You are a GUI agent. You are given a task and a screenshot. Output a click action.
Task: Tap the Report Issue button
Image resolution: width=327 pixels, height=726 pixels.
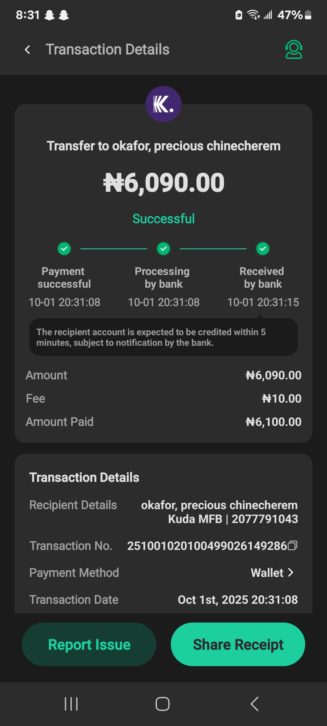pyautogui.click(x=89, y=644)
